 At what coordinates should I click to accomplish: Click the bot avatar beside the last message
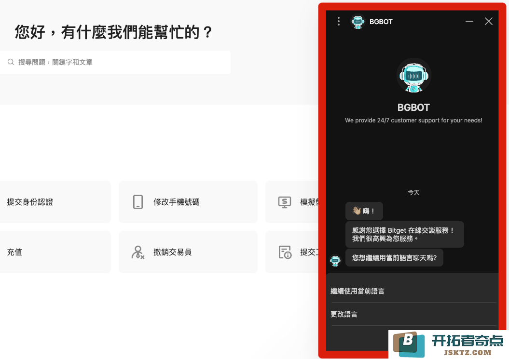coord(335,260)
